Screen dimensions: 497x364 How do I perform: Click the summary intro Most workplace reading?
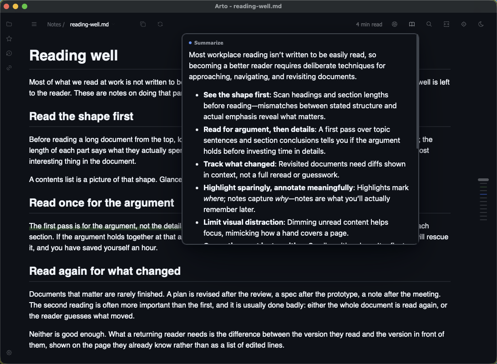pos(287,66)
